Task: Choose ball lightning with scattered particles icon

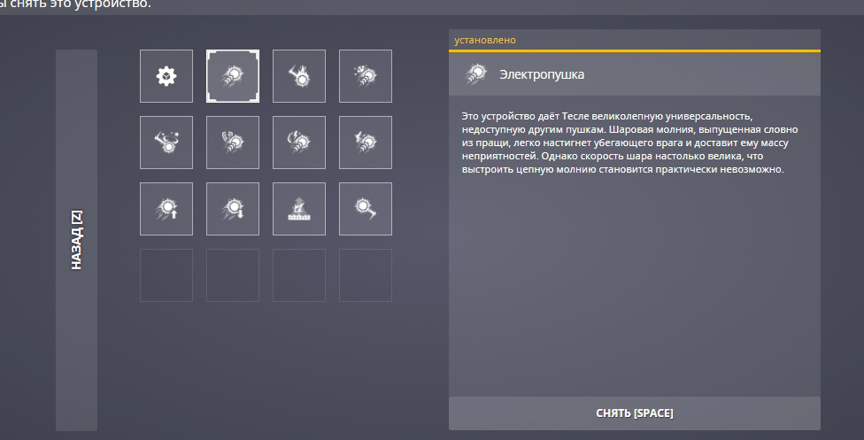Action: (366, 76)
